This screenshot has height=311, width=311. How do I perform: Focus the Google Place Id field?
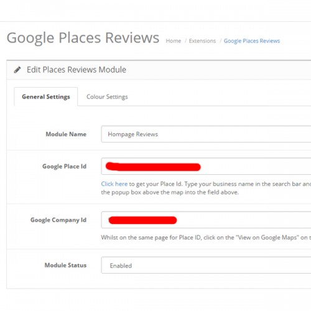pos(206,166)
